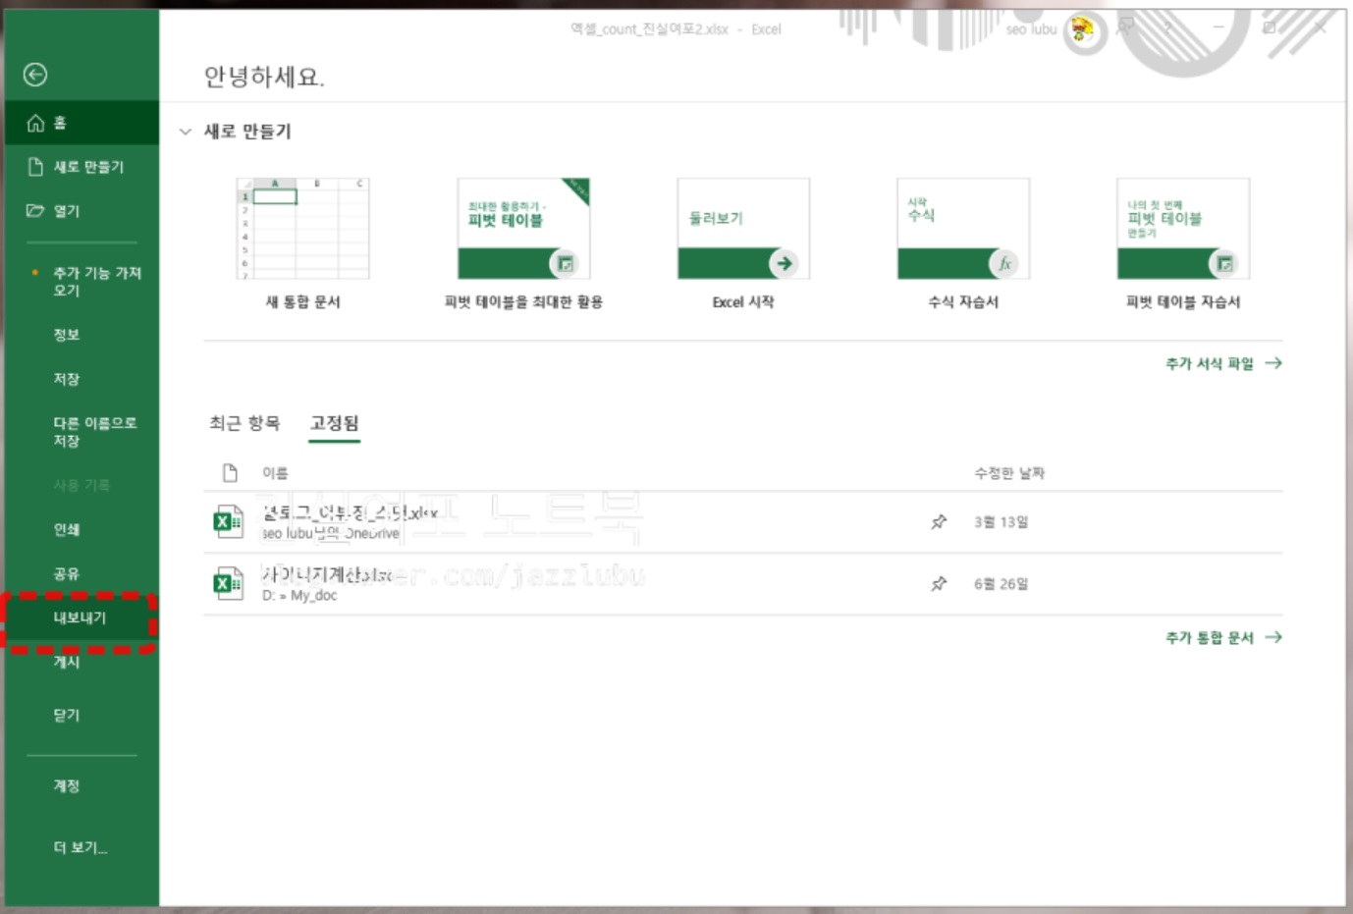1353x914 pixels.
Task: Open the Excel 시작 tour template
Action: click(743, 244)
